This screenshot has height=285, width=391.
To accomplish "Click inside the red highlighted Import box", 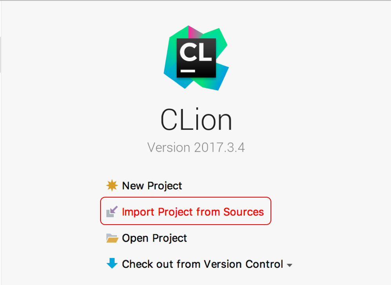I will (186, 211).
